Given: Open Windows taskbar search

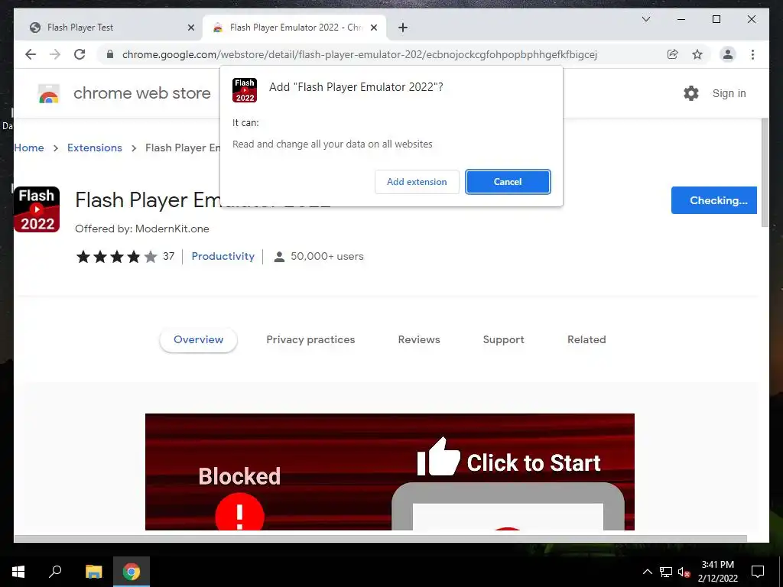Looking at the screenshot, I should tap(55, 572).
